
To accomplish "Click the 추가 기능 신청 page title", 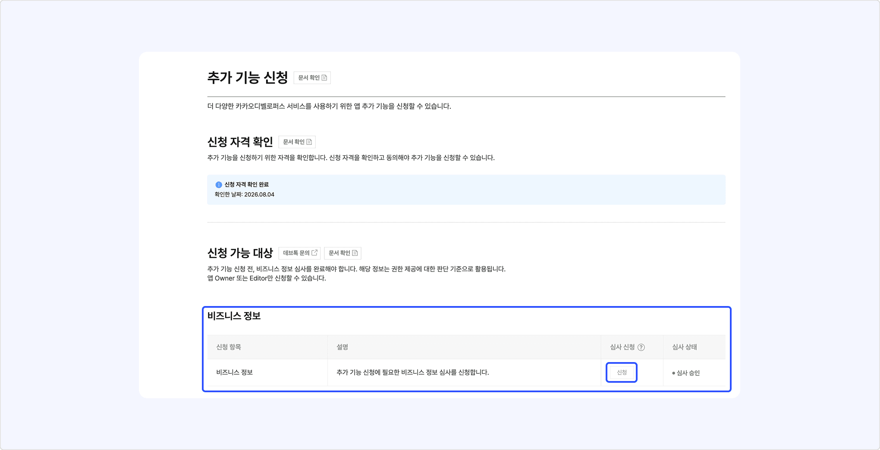I will tap(248, 78).
